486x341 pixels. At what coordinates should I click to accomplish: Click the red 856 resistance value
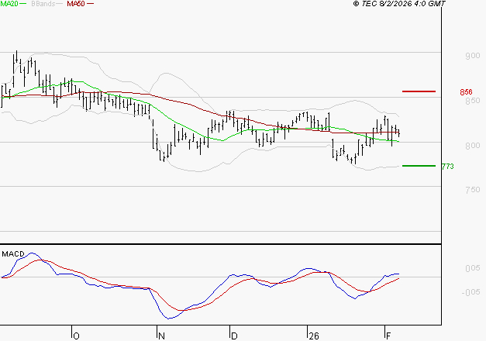click(x=466, y=92)
